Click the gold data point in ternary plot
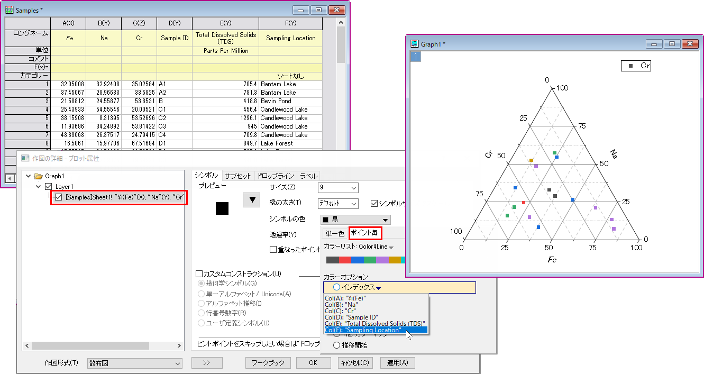This screenshot has width=704, height=374. [531, 160]
